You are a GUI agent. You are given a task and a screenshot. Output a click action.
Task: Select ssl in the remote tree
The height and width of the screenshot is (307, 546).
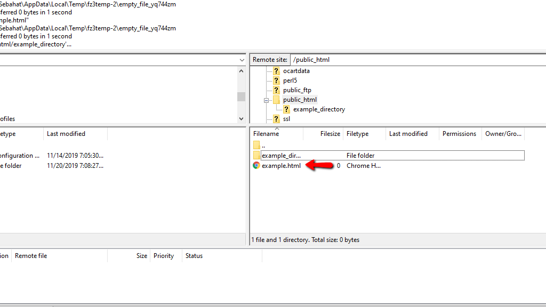coord(286,119)
